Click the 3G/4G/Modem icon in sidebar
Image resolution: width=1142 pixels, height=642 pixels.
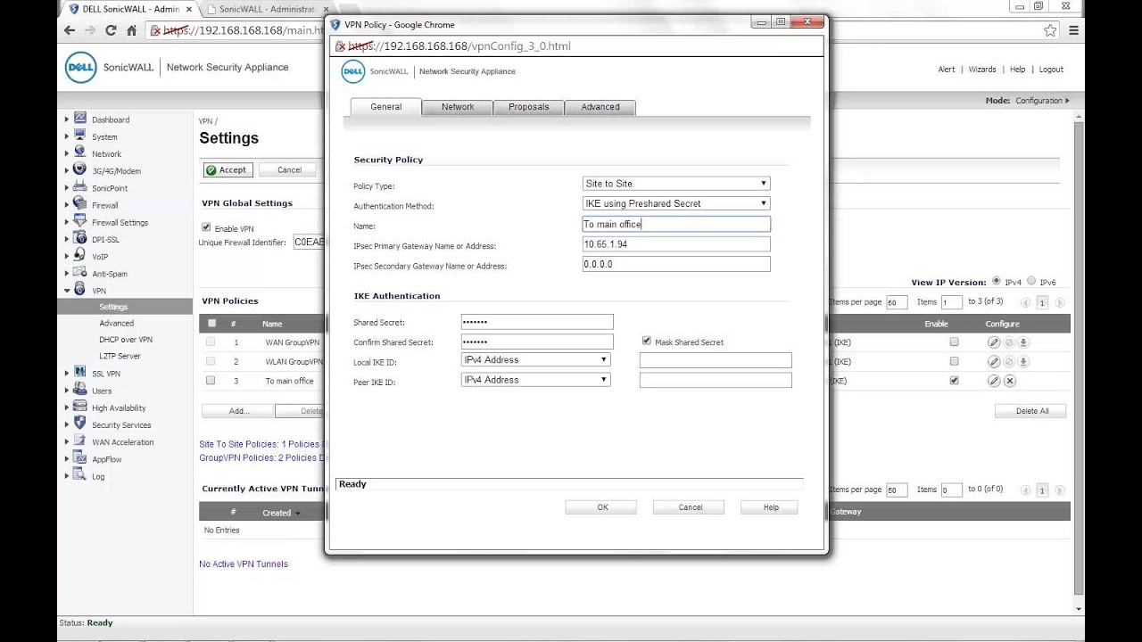pyautogui.click(x=80, y=169)
